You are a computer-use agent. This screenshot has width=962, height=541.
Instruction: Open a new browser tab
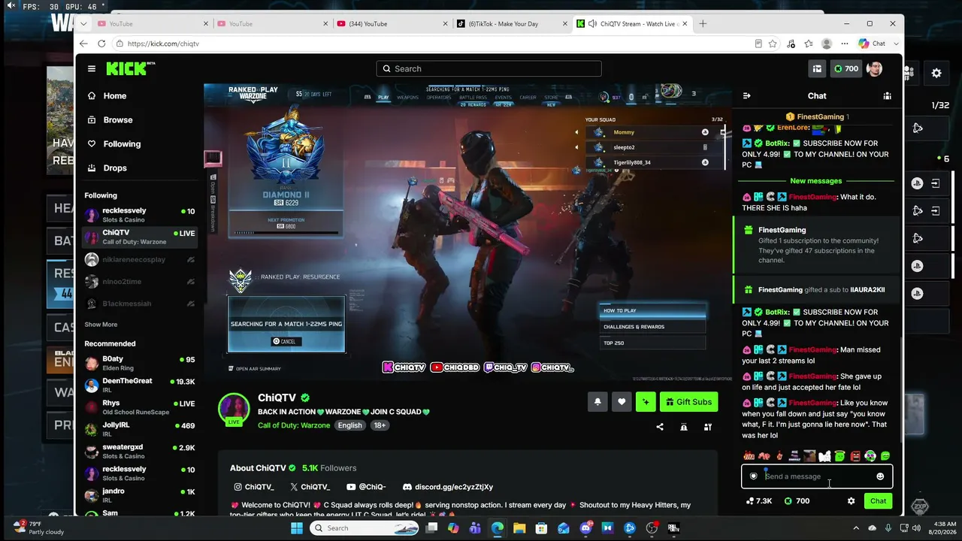coord(703,23)
